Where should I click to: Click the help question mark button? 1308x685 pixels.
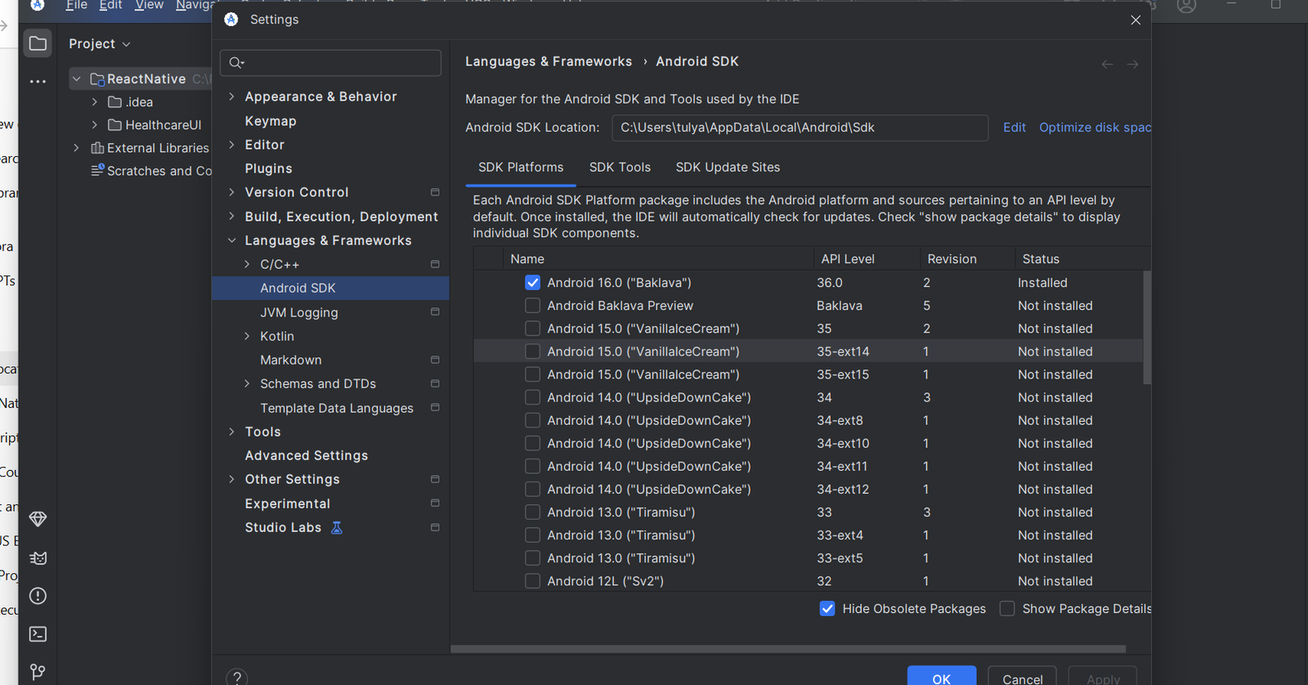pos(236,677)
